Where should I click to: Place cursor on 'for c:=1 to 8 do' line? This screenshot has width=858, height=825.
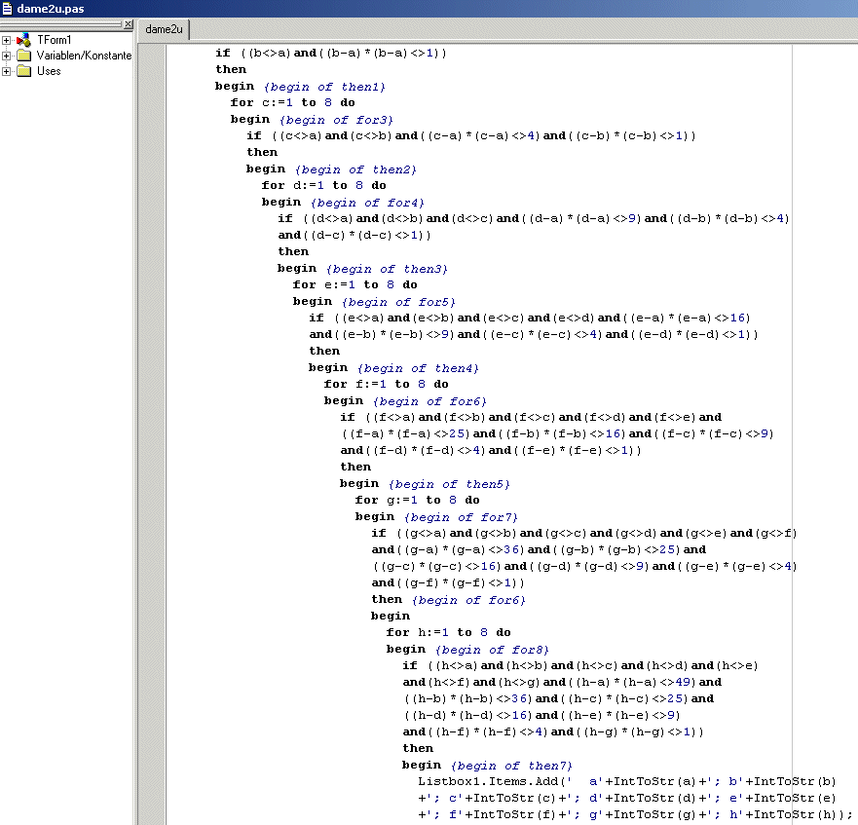click(x=292, y=102)
